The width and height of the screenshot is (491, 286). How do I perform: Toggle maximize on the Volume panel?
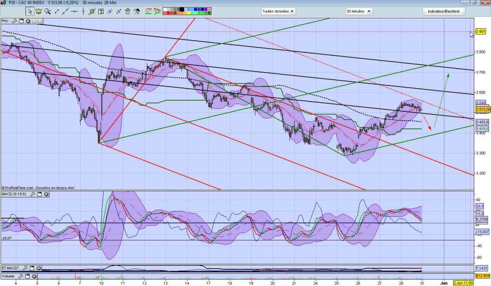tap(28, 276)
